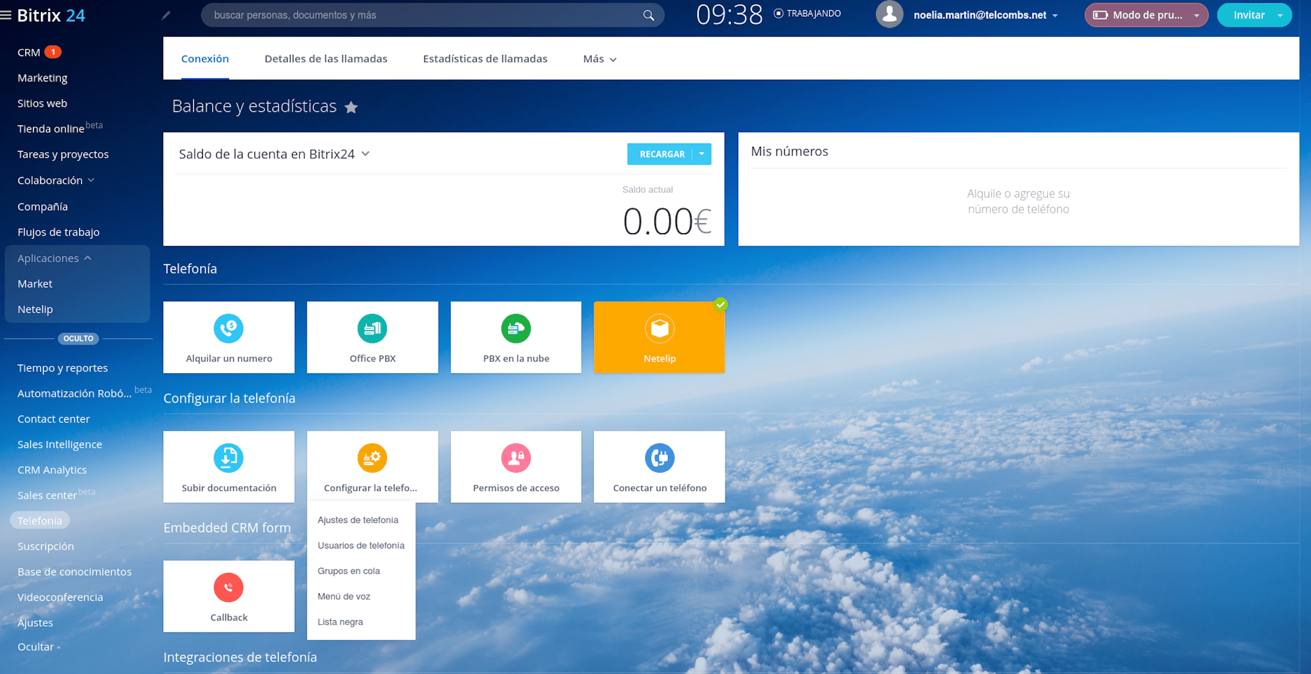Open the RECARGAR arrow dropdown

(702, 154)
